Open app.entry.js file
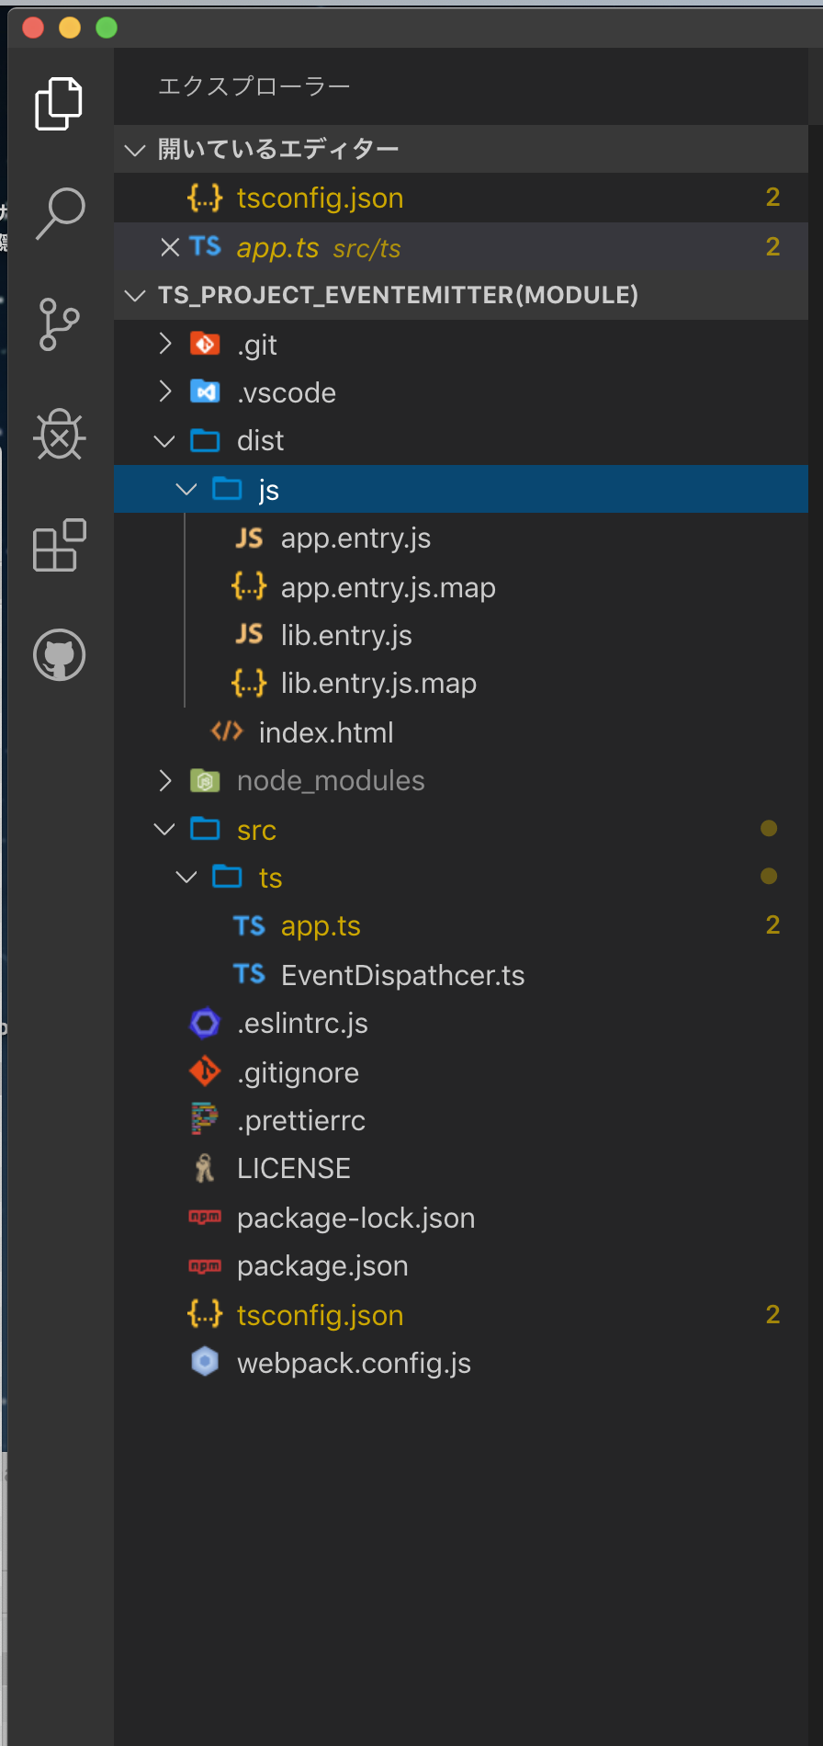The width and height of the screenshot is (823, 1746). tap(355, 539)
